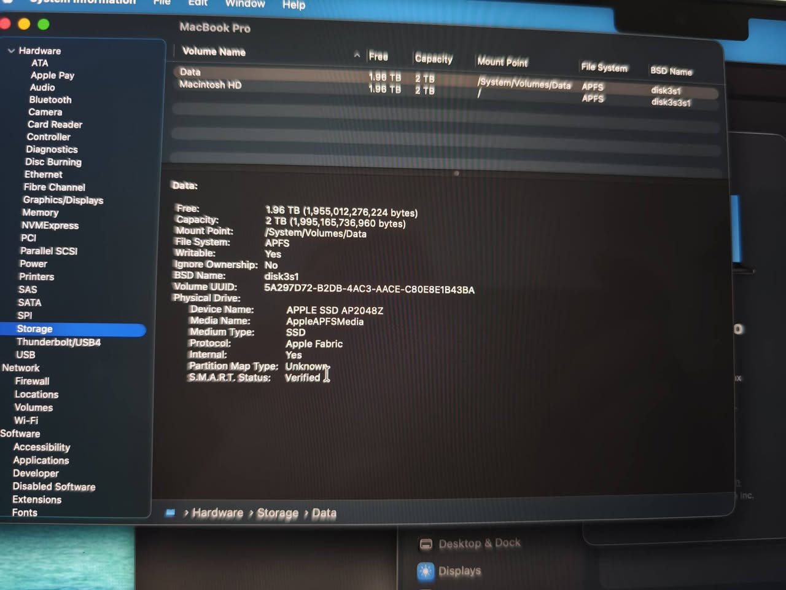Select the Network section heading

[x=20, y=368]
